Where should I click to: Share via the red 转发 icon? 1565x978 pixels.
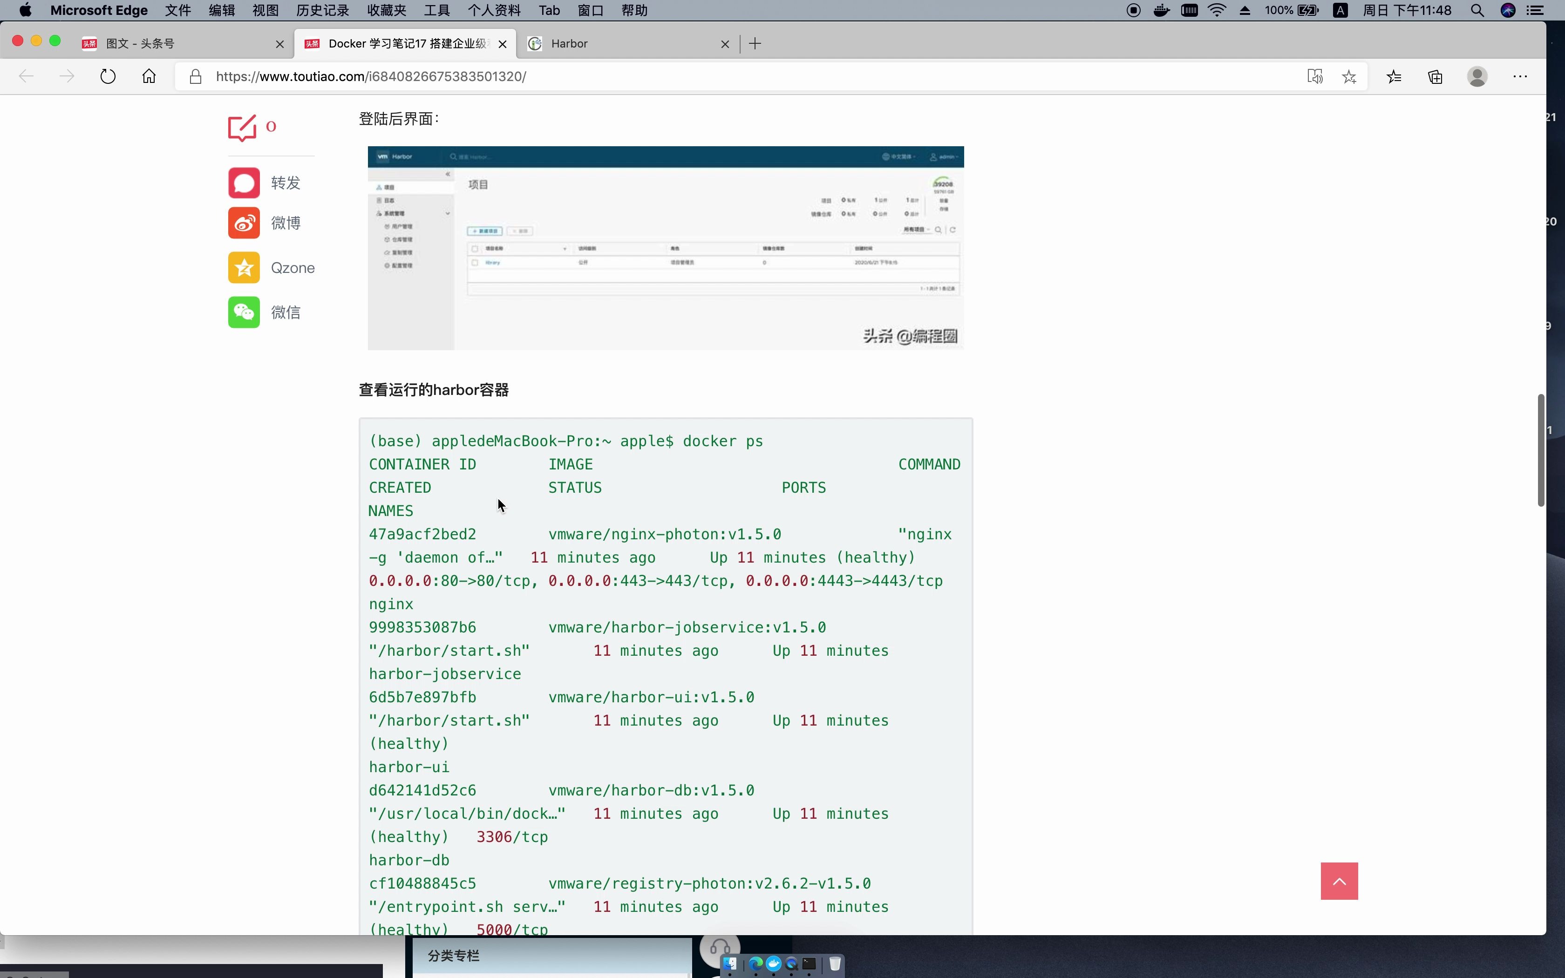click(x=244, y=183)
